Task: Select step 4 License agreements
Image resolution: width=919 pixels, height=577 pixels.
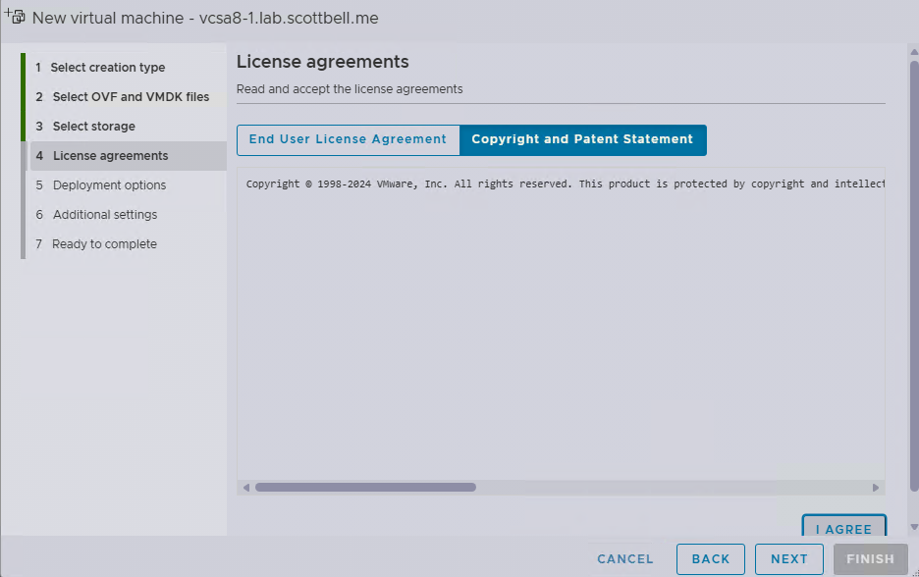Action: [x=110, y=156]
